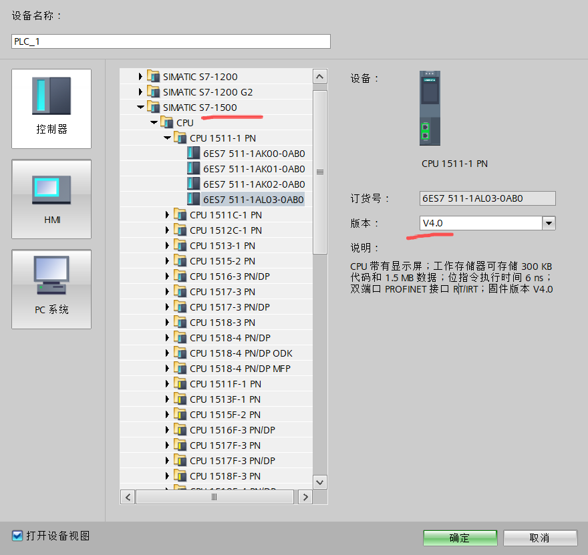Screen dimensions: 588x555
Task: Click the CPU 1513F-1 PN yellow folder icon
Action: 180,399
